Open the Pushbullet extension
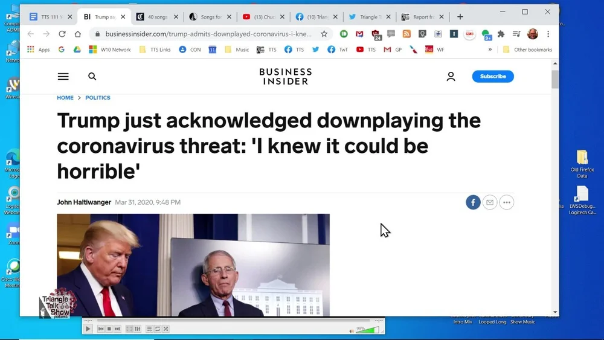Image resolution: width=604 pixels, height=340 pixels. click(344, 34)
